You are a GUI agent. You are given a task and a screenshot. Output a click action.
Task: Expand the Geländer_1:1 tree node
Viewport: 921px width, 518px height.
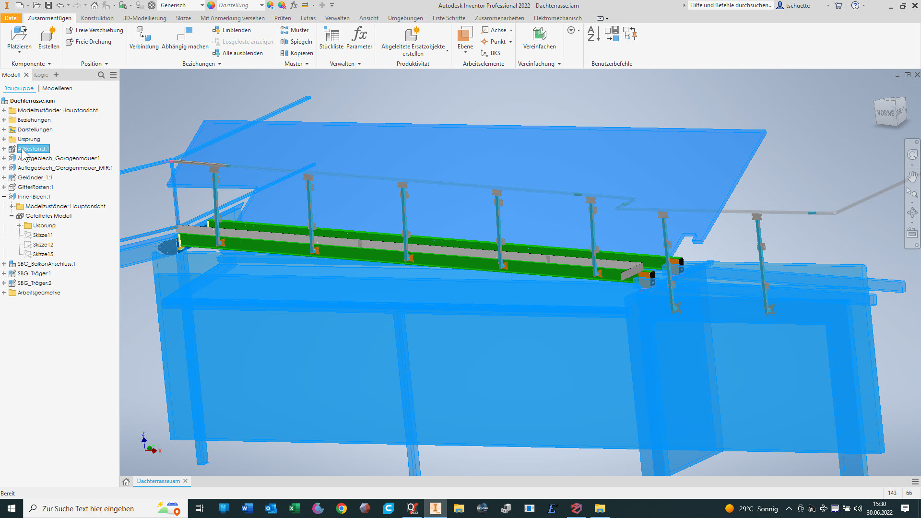coord(4,177)
